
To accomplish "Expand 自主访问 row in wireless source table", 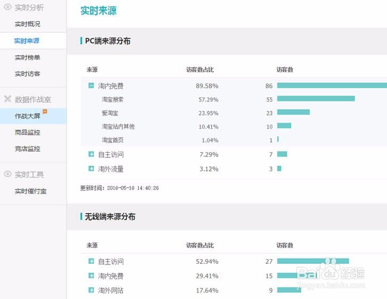I will click(x=91, y=261).
